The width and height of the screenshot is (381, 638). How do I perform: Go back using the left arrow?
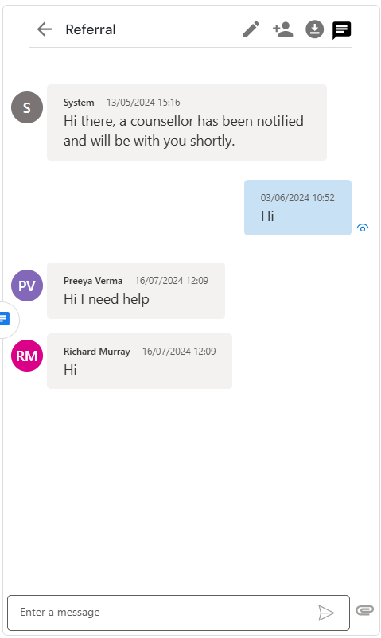point(45,29)
